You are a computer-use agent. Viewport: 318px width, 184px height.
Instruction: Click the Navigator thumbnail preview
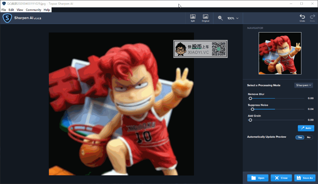point(280,53)
